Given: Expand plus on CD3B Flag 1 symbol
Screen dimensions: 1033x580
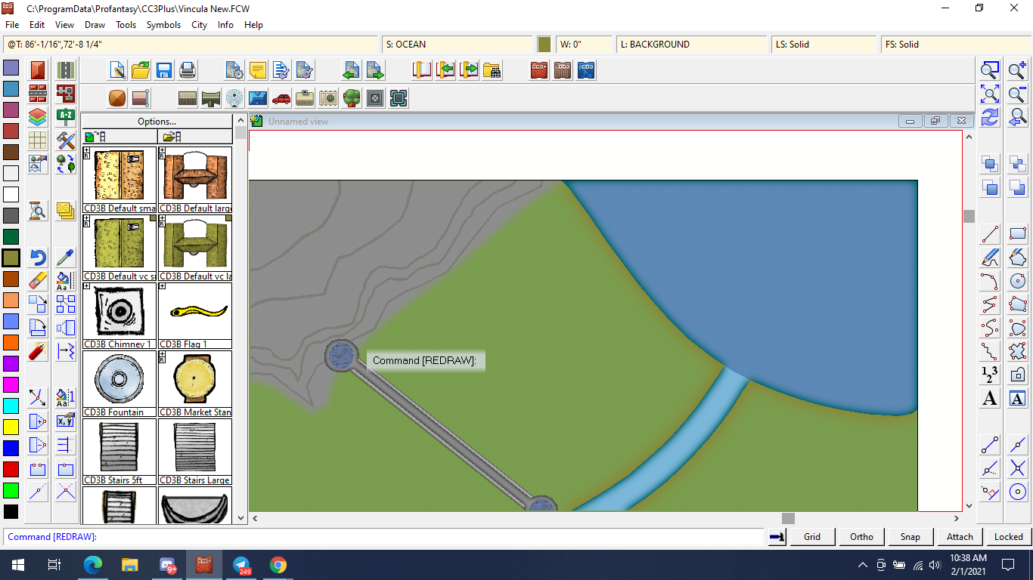Looking at the screenshot, I should (x=163, y=286).
